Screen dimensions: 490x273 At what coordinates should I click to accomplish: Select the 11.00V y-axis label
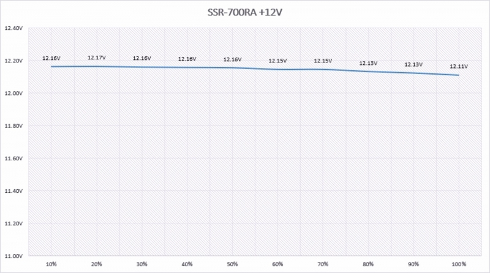(x=13, y=256)
